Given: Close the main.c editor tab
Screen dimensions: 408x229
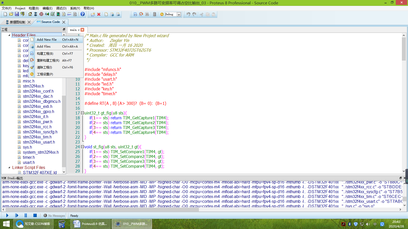Looking at the screenshot, I should pyautogui.click(x=82, y=30).
